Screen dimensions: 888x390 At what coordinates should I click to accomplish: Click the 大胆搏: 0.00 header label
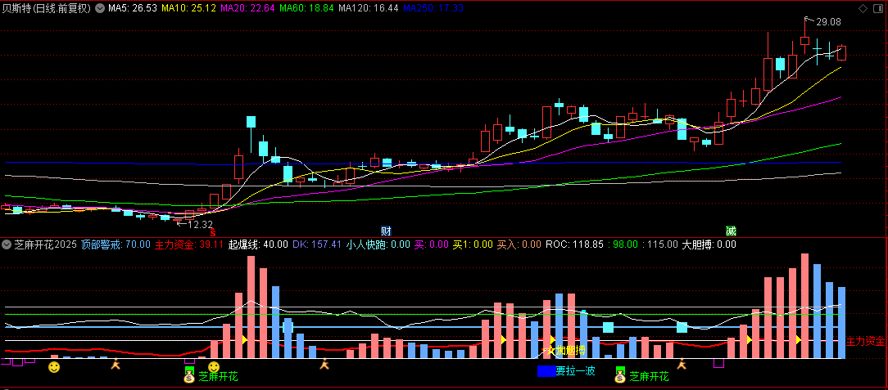click(x=709, y=244)
